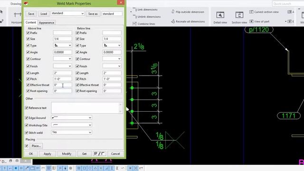Viewport: 304px width, 171px height.
Task: Open the Stitch weld Yes dropdown
Action: pos(72,132)
